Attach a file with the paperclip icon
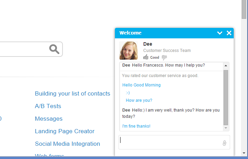The width and height of the screenshot is (248, 159). [x=224, y=143]
